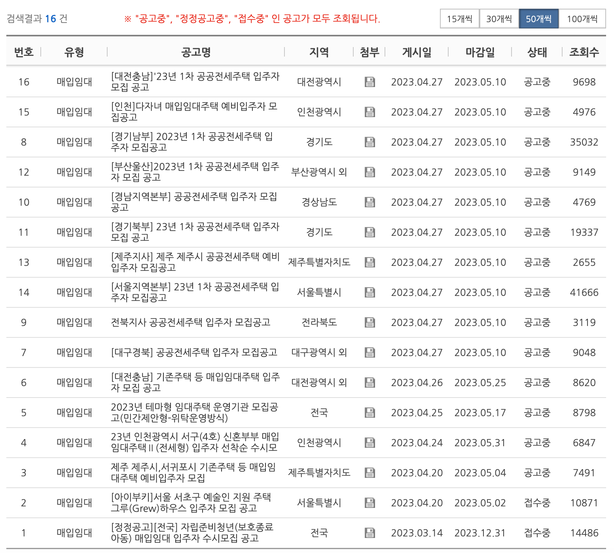Open notice [대구경북] 공공전세주택 입주자 모집공고
Image resolution: width=614 pixels, height=553 pixels.
click(x=194, y=352)
